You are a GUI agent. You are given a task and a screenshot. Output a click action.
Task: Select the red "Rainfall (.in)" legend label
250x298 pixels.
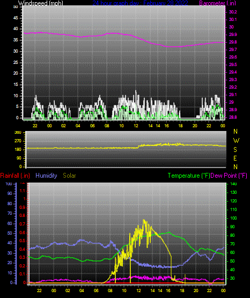coord(15,176)
